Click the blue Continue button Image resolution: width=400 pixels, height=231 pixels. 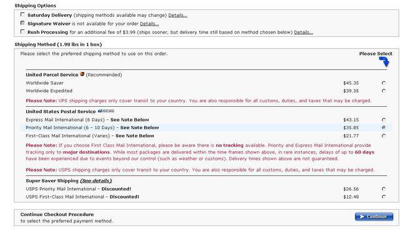pos(374,217)
